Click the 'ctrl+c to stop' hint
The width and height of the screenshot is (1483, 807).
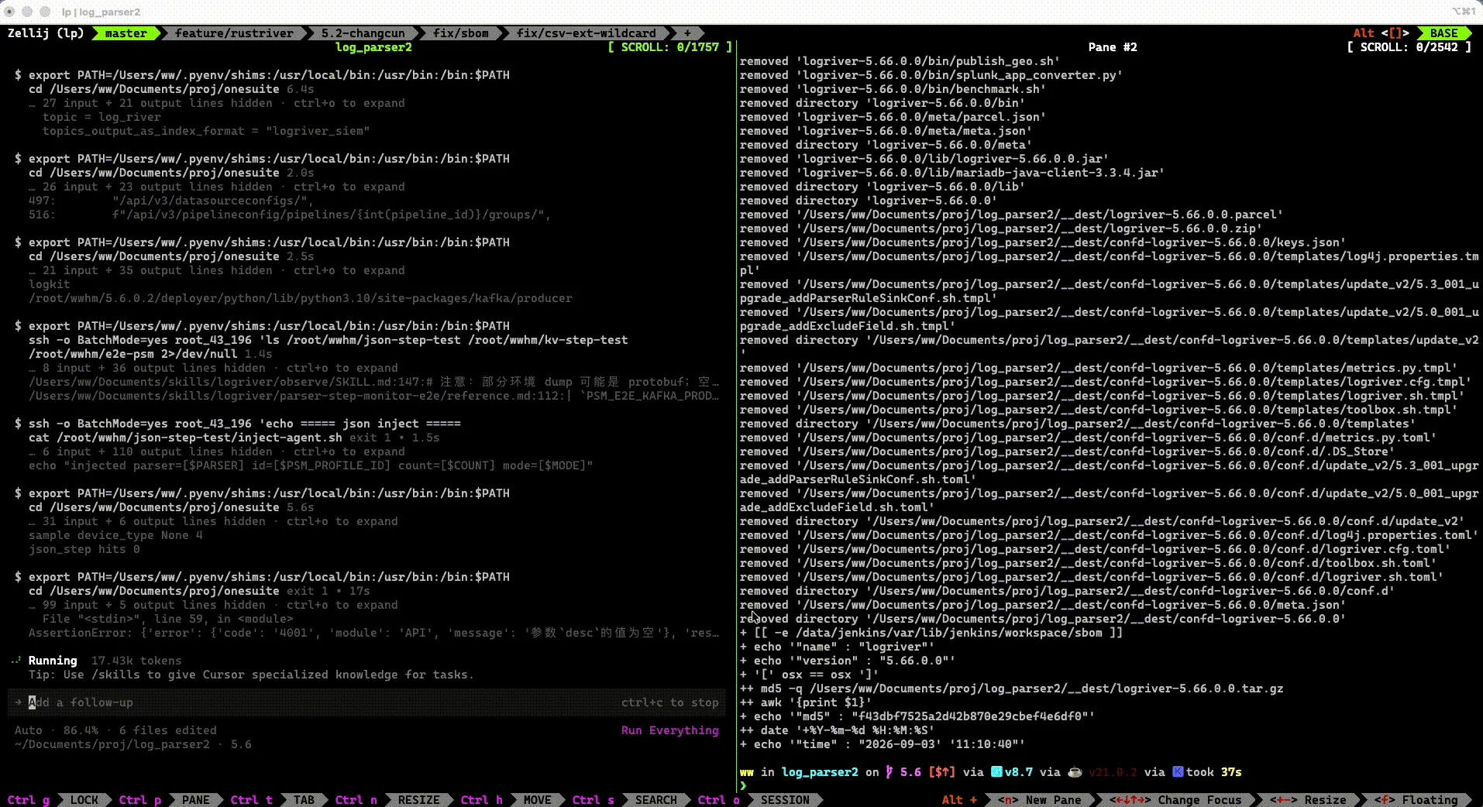point(669,702)
